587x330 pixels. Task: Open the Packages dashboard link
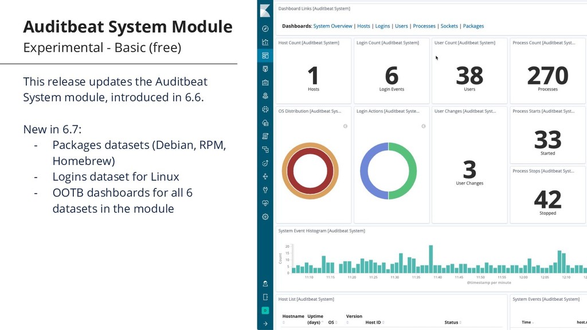point(473,26)
